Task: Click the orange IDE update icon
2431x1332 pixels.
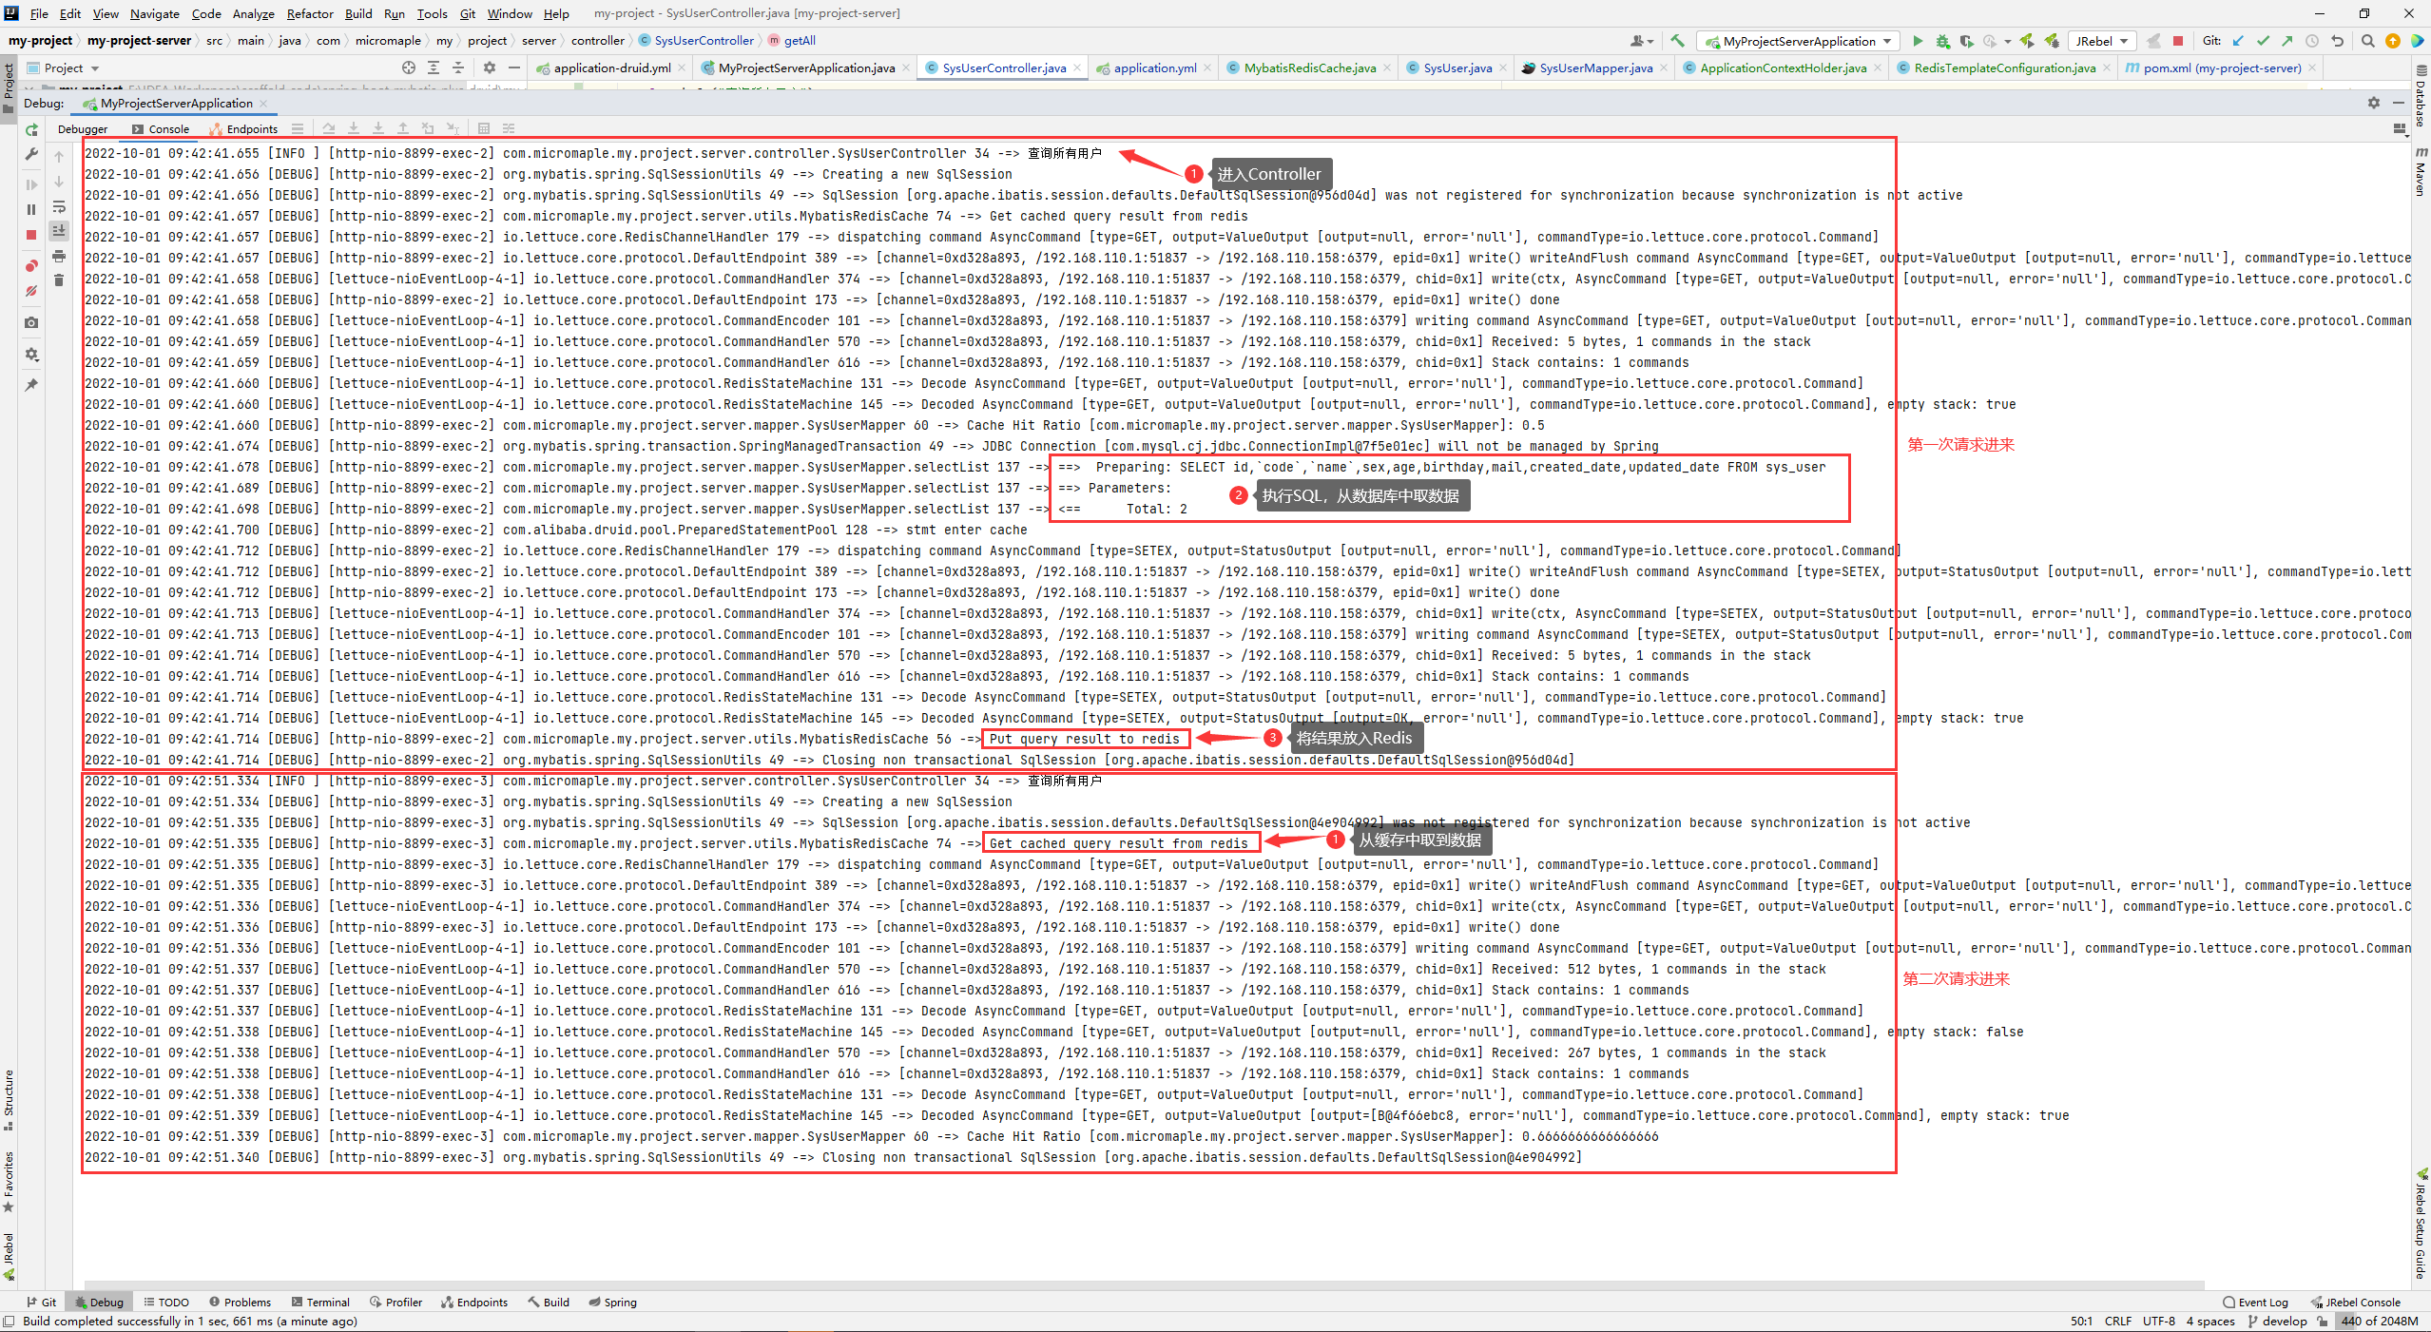Action: (2393, 41)
